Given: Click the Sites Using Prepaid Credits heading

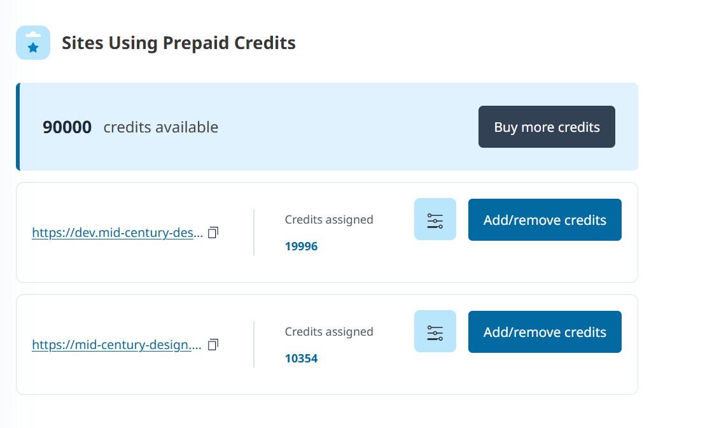Looking at the screenshot, I should coord(179,43).
